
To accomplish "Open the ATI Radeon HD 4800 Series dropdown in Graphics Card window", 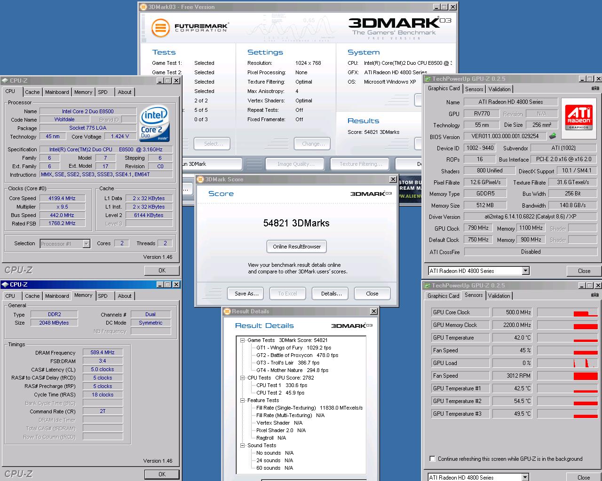I will tap(526, 271).
